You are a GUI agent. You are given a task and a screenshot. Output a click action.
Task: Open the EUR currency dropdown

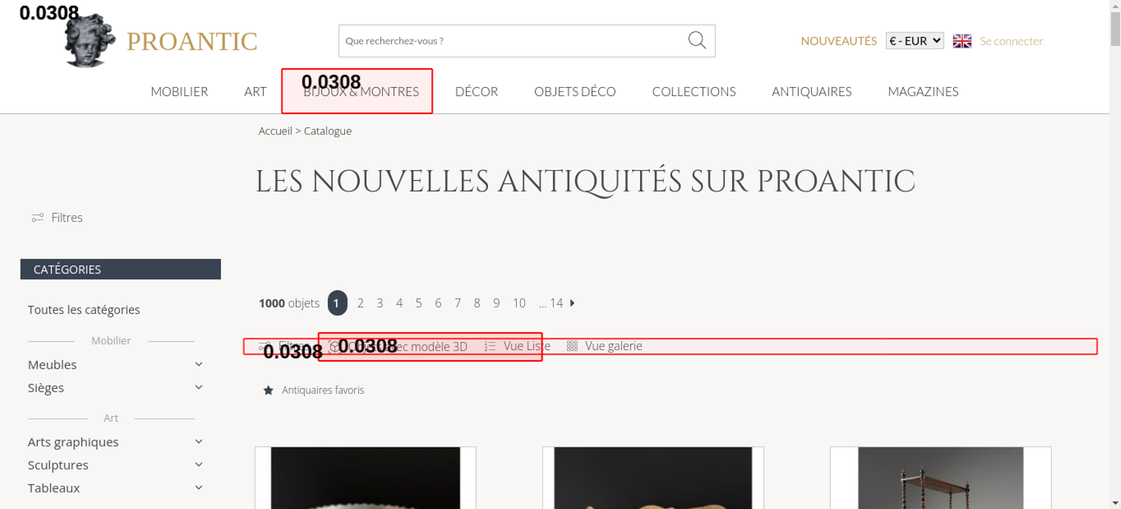[914, 41]
